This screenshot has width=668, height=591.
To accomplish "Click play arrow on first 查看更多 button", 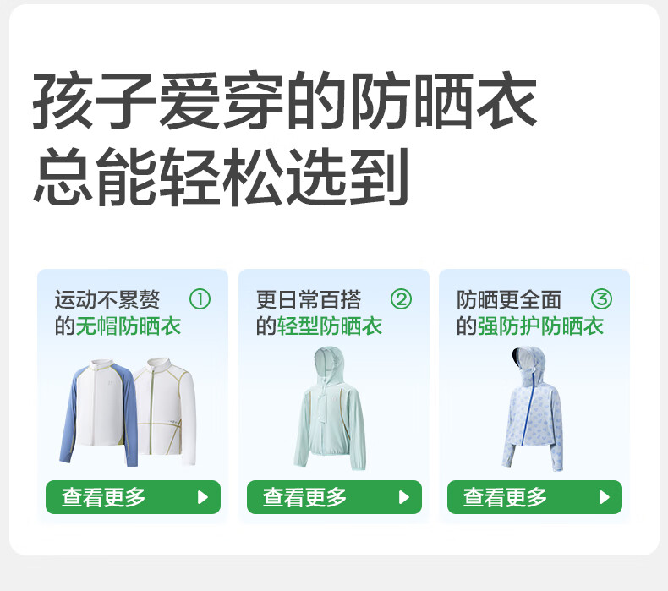I will (x=203, y=497).
